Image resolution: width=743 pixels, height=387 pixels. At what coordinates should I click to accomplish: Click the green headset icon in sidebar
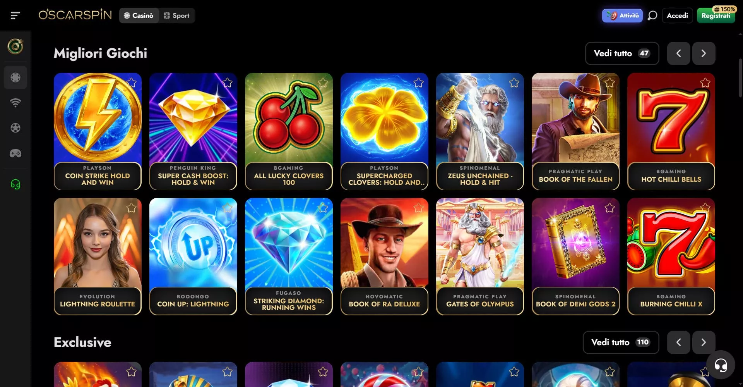pyautogui.click(x=15, y=184)
